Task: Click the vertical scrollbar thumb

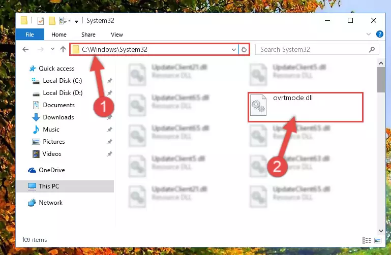Action: point(381,80)
